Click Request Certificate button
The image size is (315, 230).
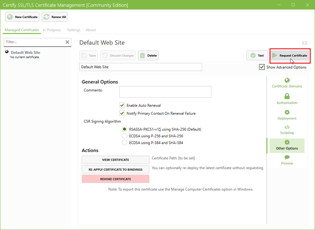click(x=290, y=55)
